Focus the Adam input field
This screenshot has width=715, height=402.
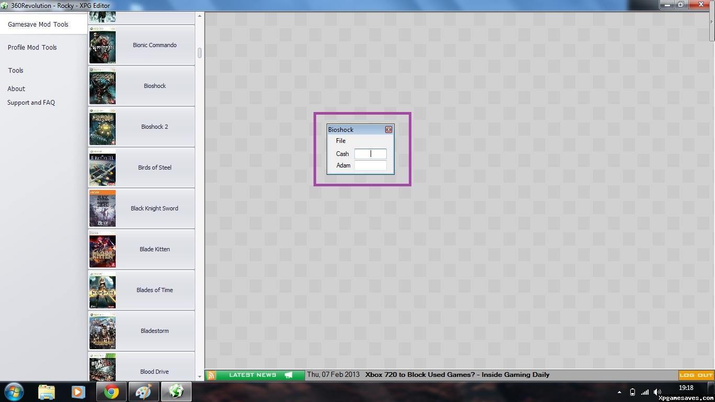370,165
